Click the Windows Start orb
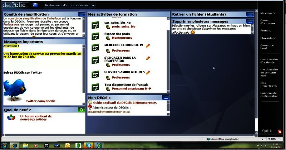 point(4,146)
